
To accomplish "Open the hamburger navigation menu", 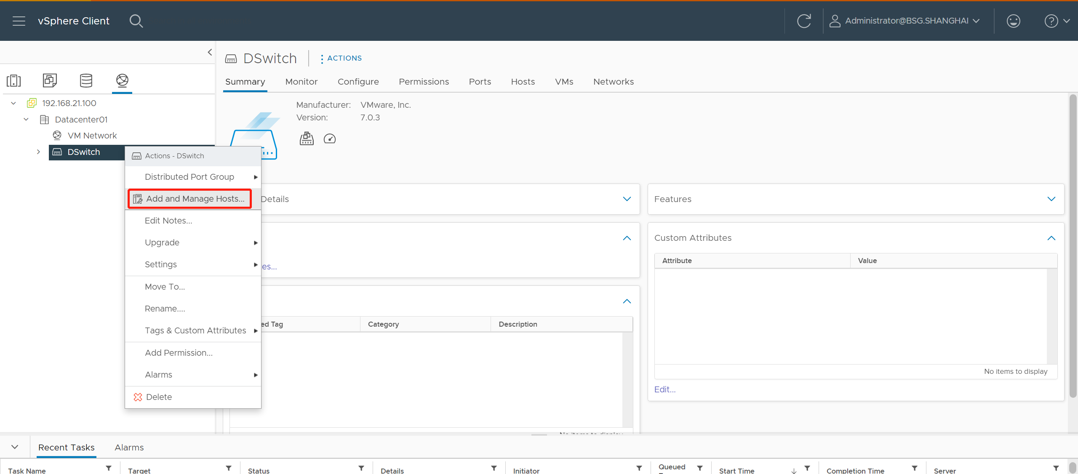I will pos(19,21).
